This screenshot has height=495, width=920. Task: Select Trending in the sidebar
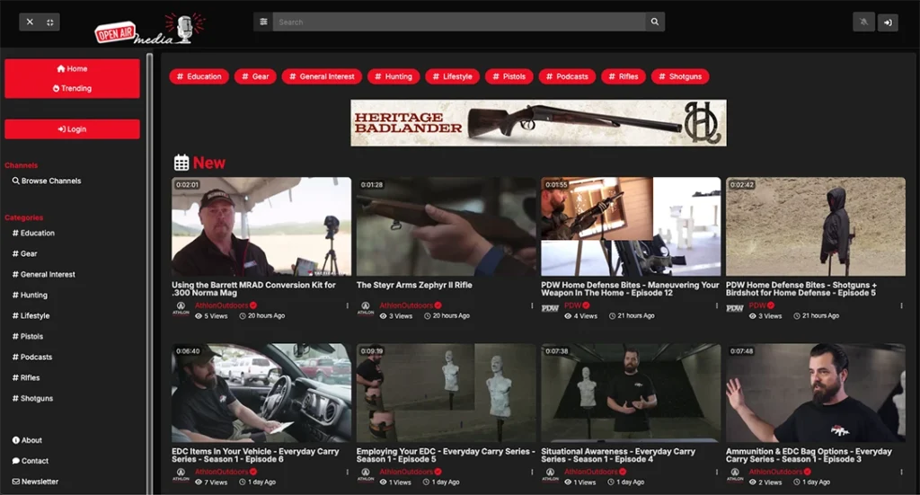pos(72,88)
